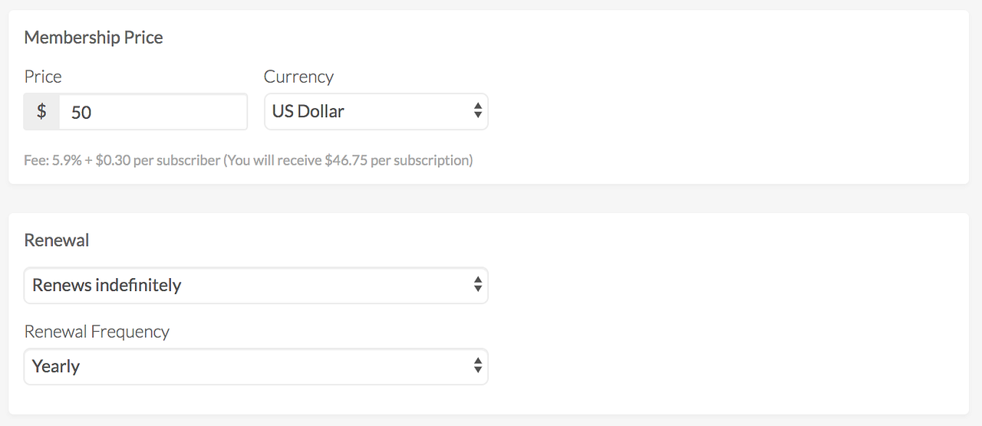982x426 pixels.
Task: Click the value 50 in Price box
Action: (x=81, y=113)
